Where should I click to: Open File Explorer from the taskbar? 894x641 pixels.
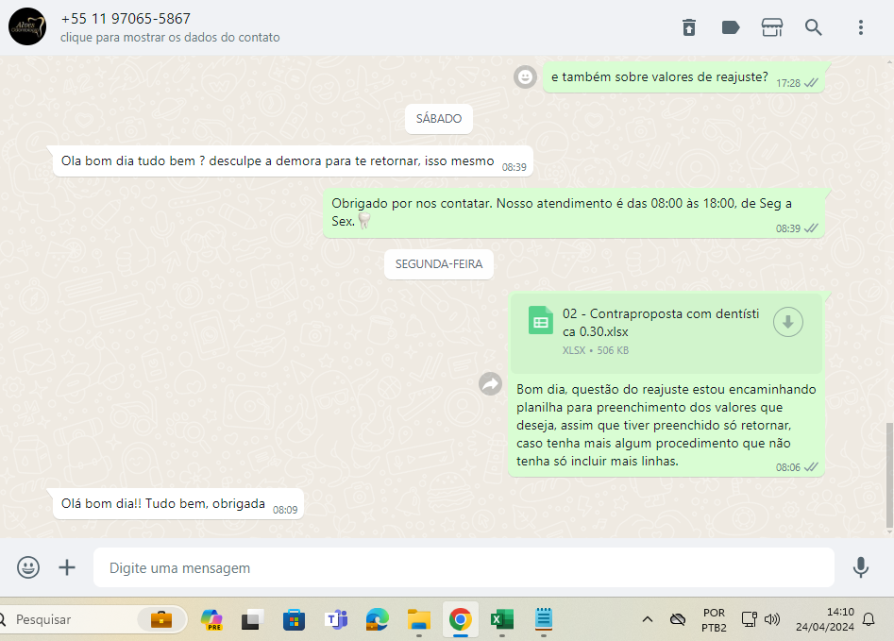419,619
